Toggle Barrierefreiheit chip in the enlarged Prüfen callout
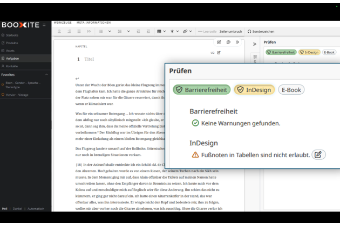The image size is (340, 226). (x=202, y=90)
